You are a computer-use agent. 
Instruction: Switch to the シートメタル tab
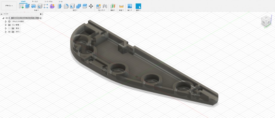[x=49, y=1]
